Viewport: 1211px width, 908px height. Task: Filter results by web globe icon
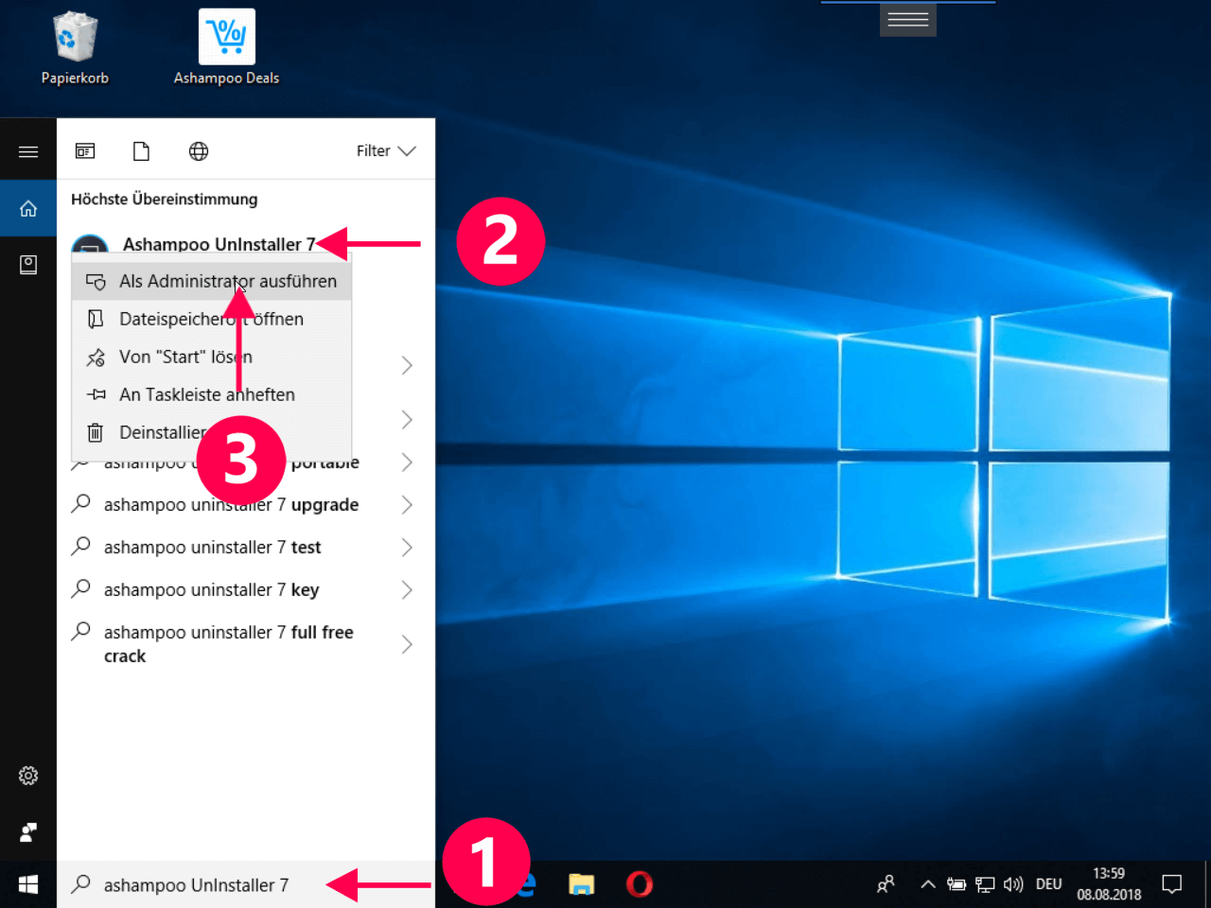click(199, 151)
